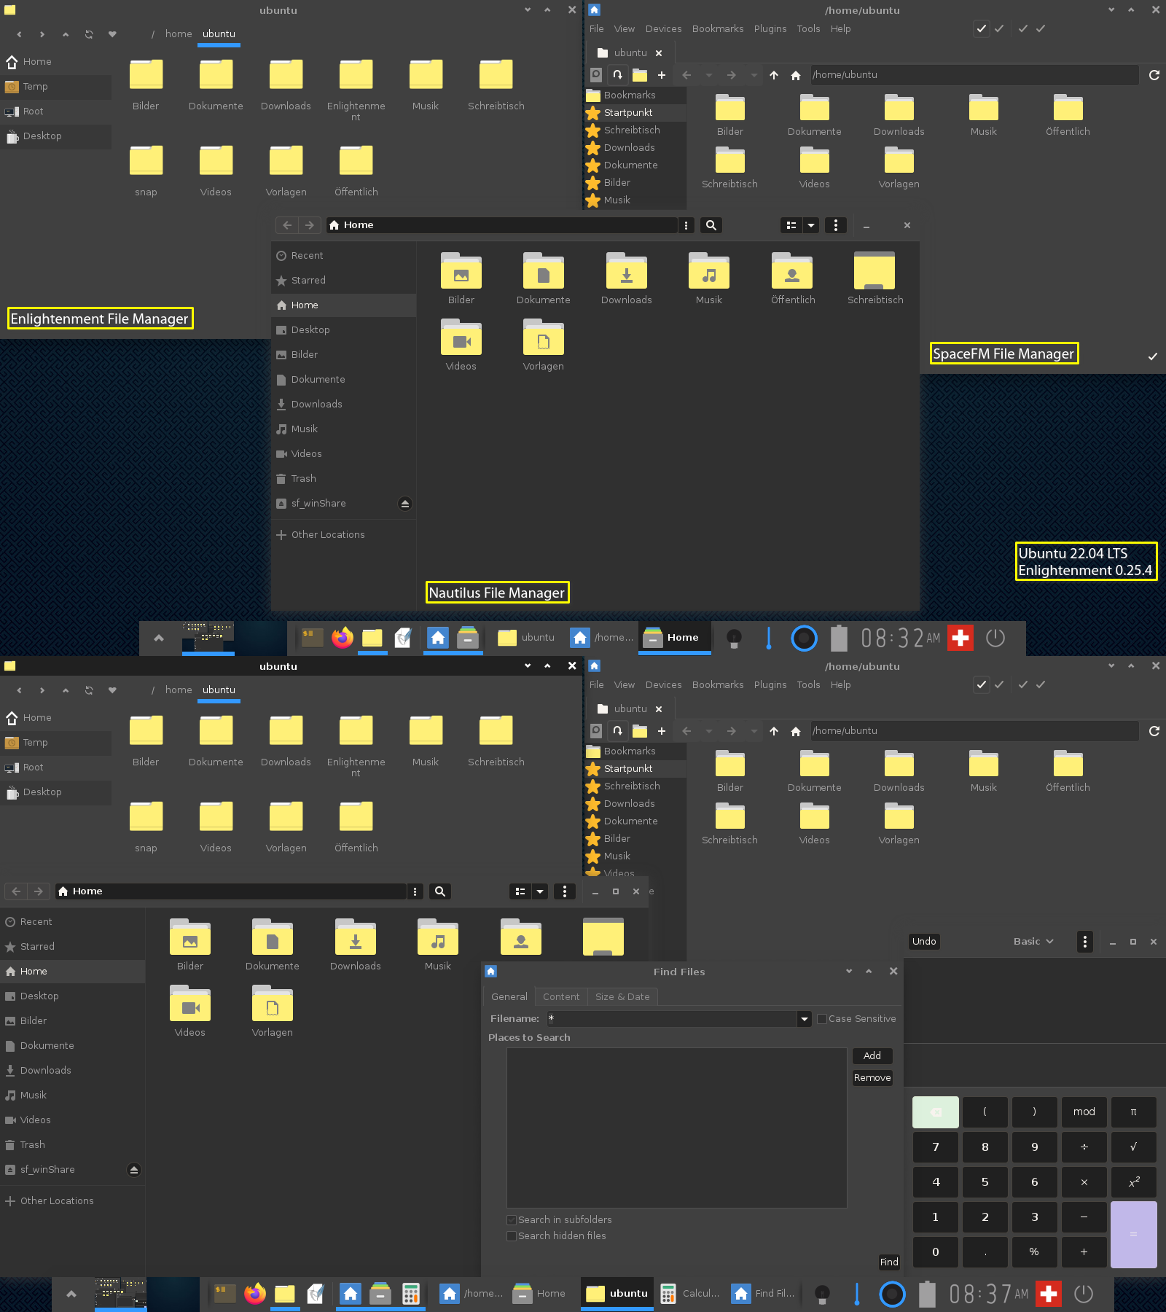Click the text editor launcher in 08:37 taskbar
This screenshot has height=1312, width=1166.
[316, 1294]
